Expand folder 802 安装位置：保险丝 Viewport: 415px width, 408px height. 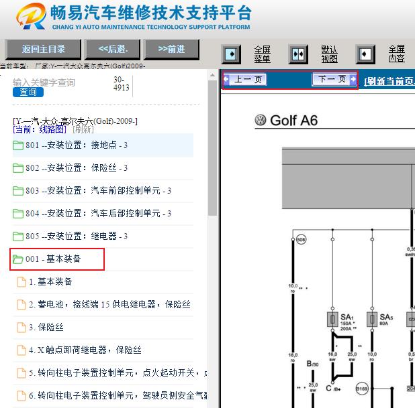click(103, 168)
